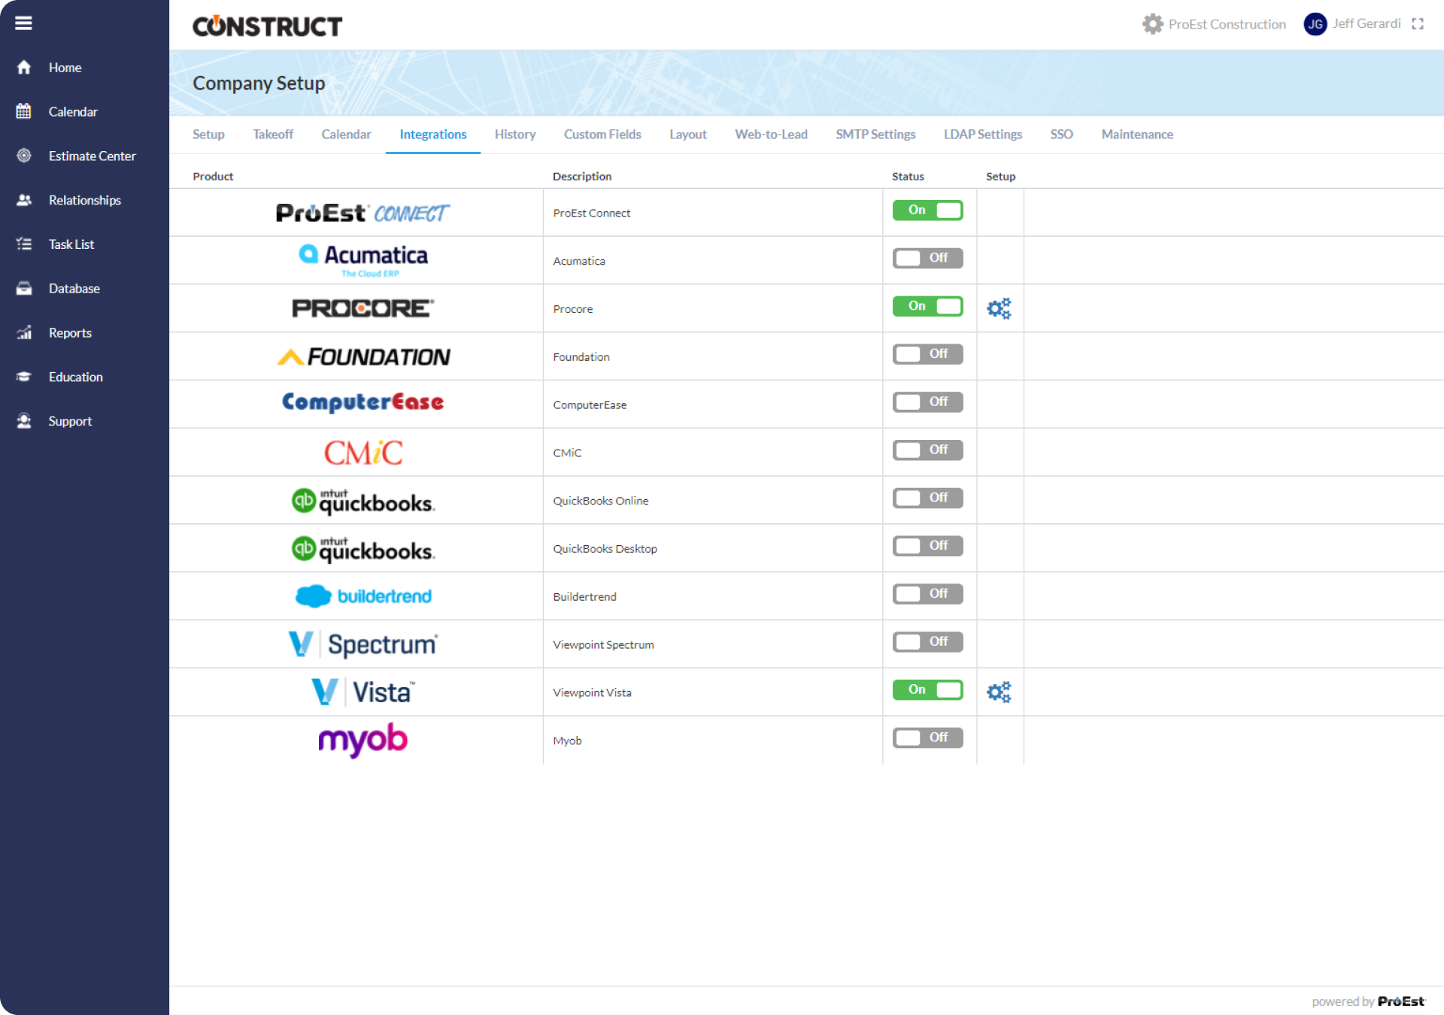
Task: Enable the Acumatica integration
Action: (927, 258)
